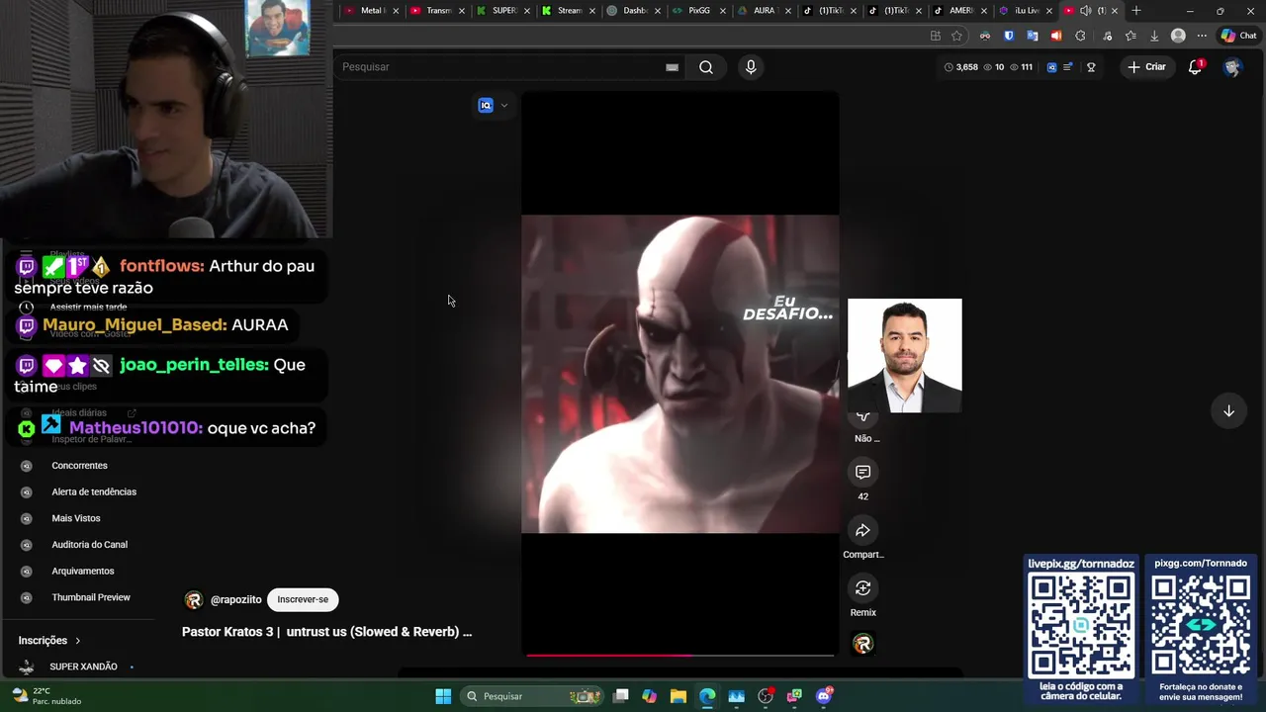This screenshot has height=712, width=1266.
Task: Click the video title Pastor Kratos 3
Action: click(x=326, y=632)
